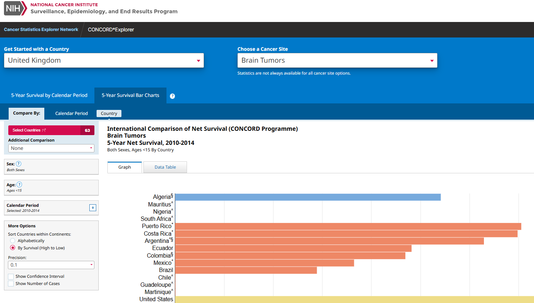
Task: Open the Brain Tumors cancer site dropdown
Action: [x=337, y=61]
